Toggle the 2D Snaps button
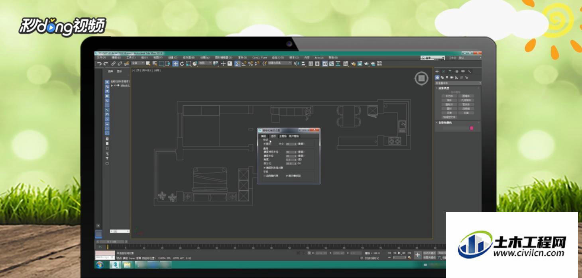582x278 pixels. 237,63
